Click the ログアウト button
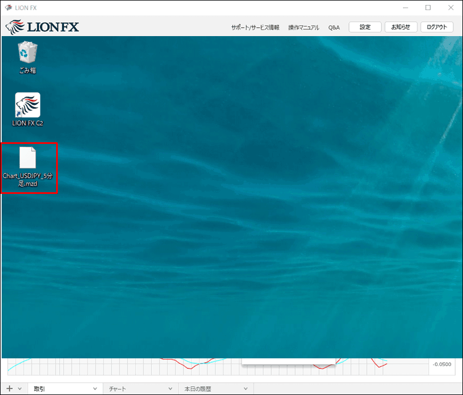This screenshot has width=463, height=395. pyautogui.click(x=437, y=27)
